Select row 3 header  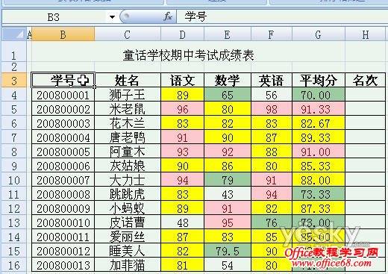point(14,80)
